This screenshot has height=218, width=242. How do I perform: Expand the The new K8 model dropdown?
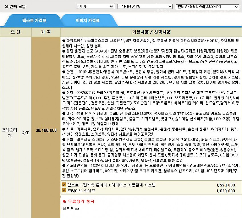145,6
